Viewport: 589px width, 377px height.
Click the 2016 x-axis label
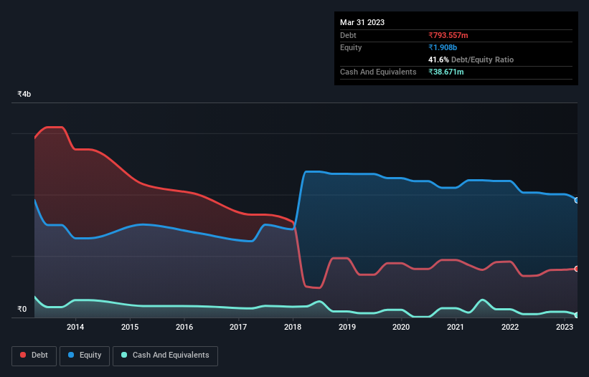click(184, 327)
